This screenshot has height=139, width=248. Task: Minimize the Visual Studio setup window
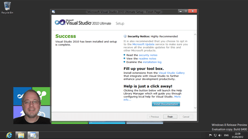(x=181, y=11)
